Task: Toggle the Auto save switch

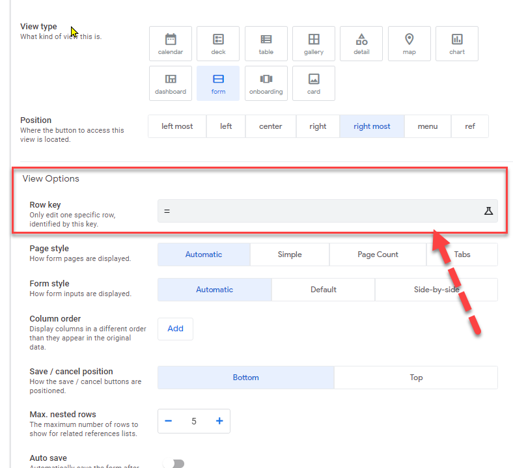Action: tap(174, 463)
